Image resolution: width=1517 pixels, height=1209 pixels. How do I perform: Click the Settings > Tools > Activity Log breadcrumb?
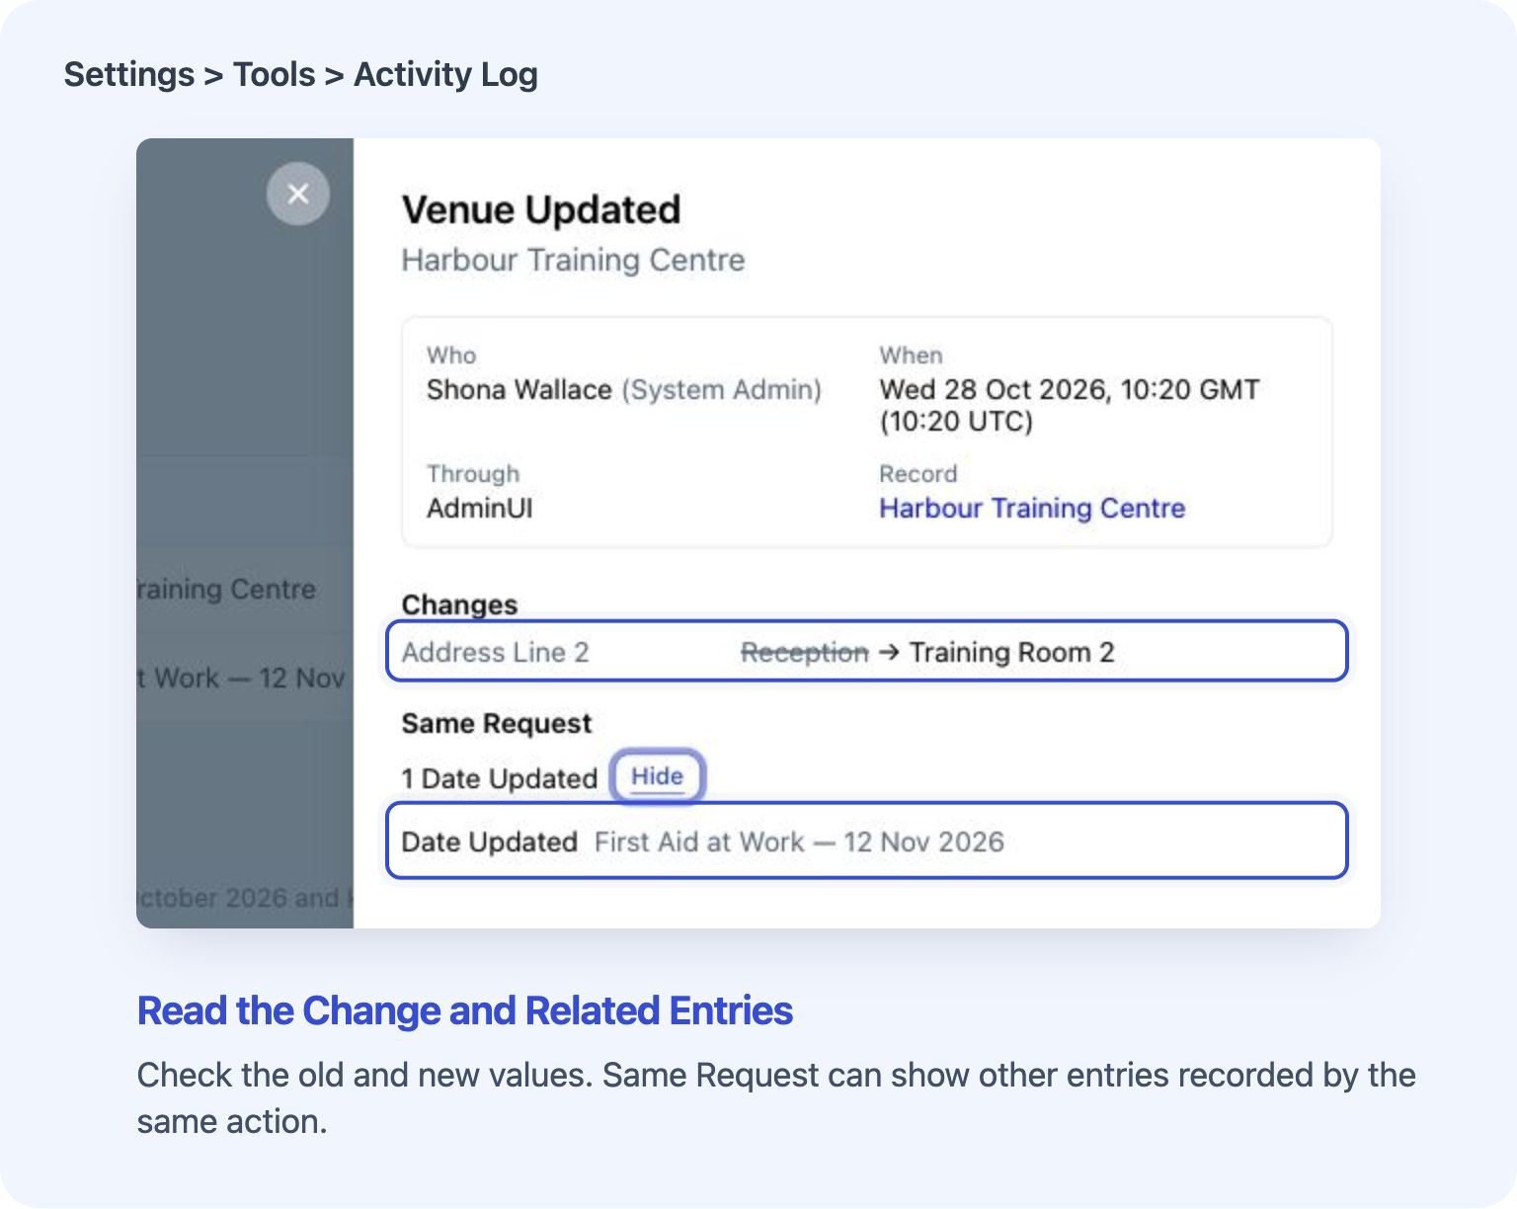coord(301,74)
